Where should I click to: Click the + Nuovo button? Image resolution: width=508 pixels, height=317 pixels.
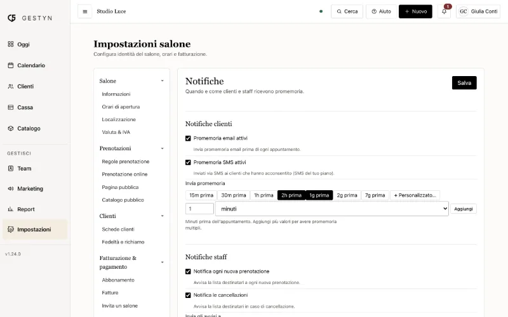415,11
